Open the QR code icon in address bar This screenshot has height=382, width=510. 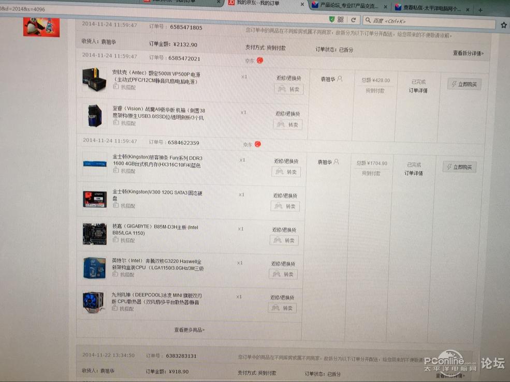(341, 20)
